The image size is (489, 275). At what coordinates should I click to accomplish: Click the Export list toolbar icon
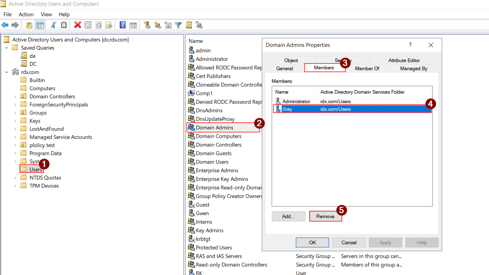[109, 25]
